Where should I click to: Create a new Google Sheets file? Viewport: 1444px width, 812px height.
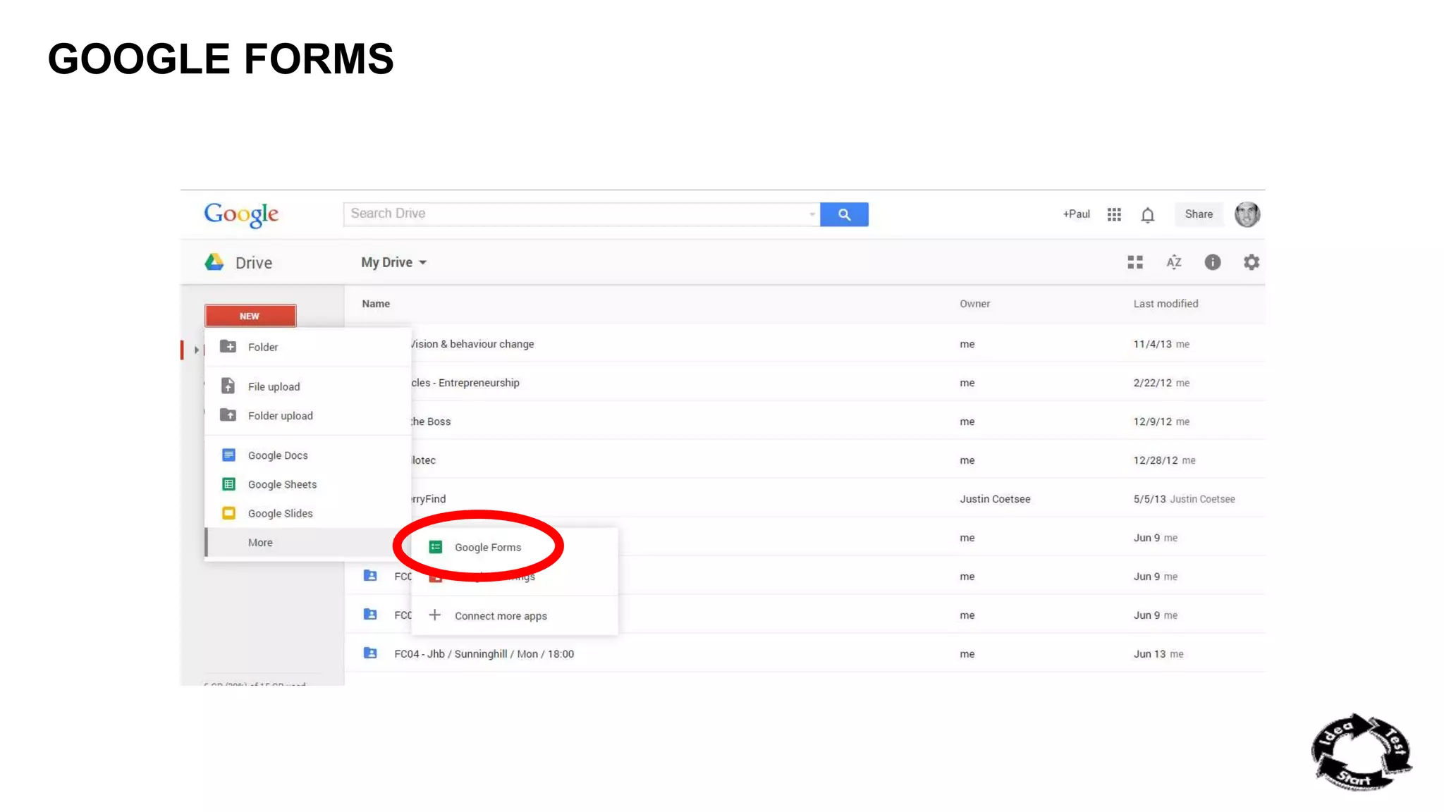pos(307,484)
